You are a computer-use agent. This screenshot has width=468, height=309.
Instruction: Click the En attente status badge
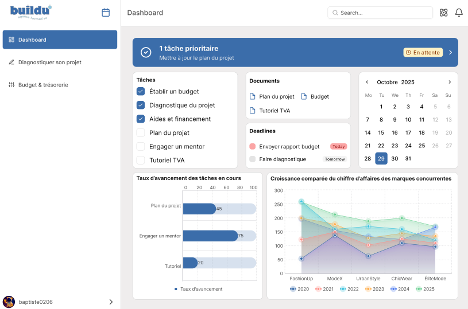(423, 53)
